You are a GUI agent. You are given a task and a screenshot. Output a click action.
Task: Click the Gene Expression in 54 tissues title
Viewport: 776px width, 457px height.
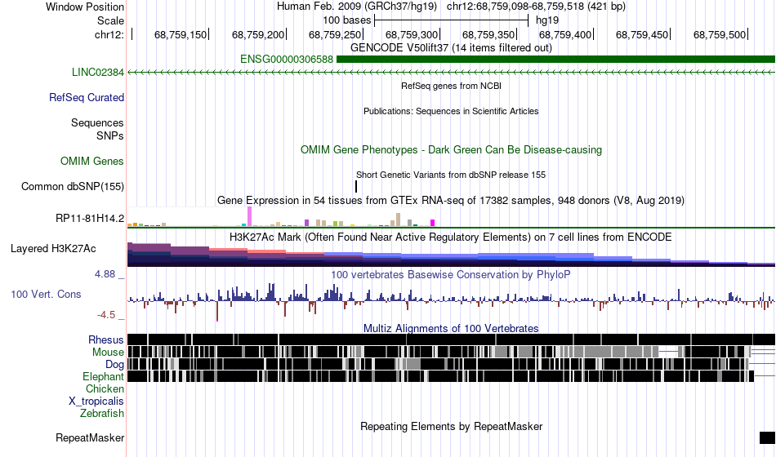(x=451, y=200)
